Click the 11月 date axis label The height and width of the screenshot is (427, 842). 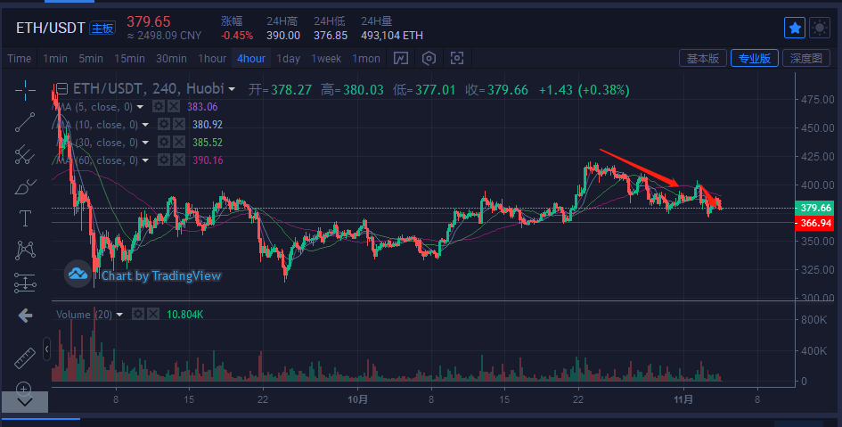tap(683, 399)
